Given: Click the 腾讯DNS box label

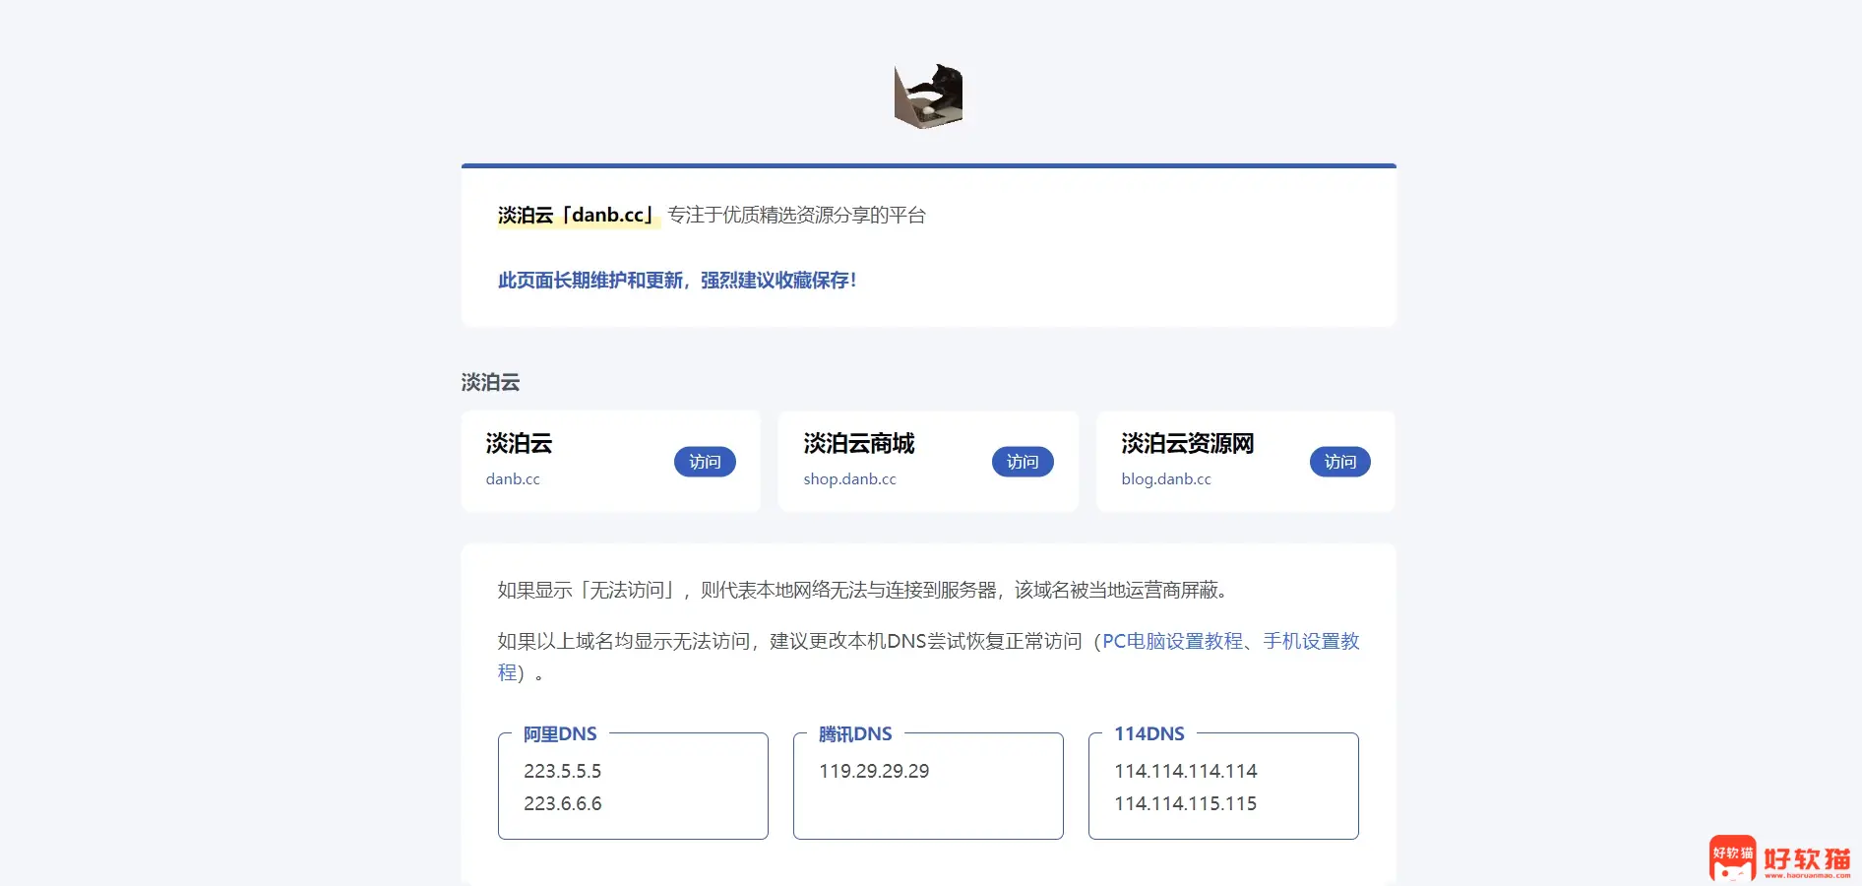Looking at the screenshot, I should pyautogui.click(x=855, y=733).
